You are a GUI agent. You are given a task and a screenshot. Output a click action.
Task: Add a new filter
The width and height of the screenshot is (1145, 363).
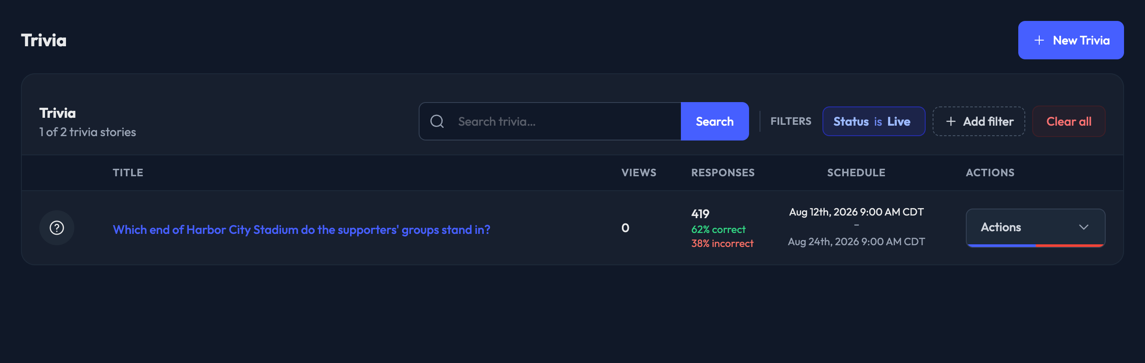tap(978, 121)
